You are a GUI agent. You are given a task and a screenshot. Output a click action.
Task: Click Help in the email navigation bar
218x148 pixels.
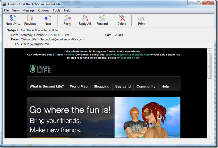[165, 86]
